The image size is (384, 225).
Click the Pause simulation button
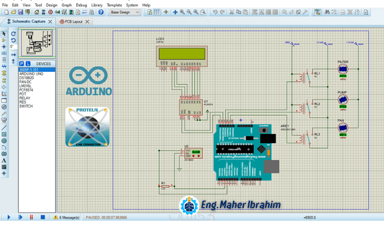click(31, 217)
